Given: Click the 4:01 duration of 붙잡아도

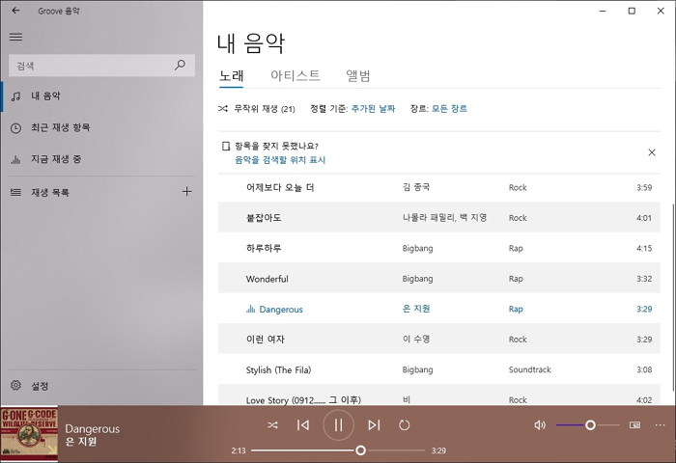Looking at the screenshot, I should (644, 218).
